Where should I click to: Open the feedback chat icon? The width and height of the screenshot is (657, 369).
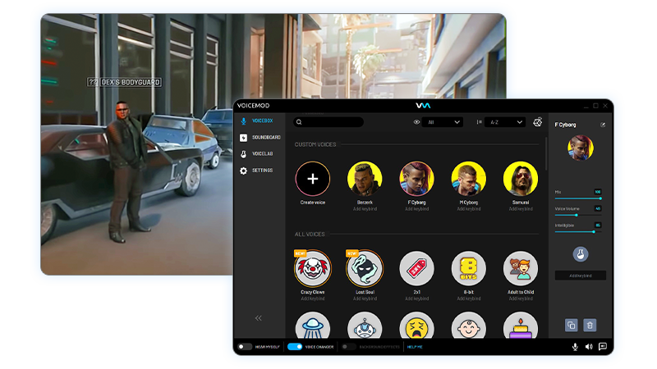pyautogui.click(x=603, y=346)
